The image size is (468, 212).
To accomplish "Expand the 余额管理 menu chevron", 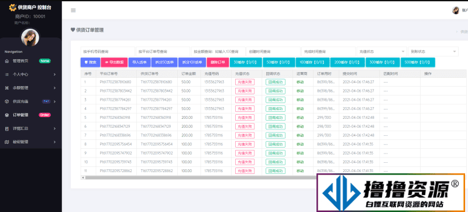I will click(x=54, y=88).
